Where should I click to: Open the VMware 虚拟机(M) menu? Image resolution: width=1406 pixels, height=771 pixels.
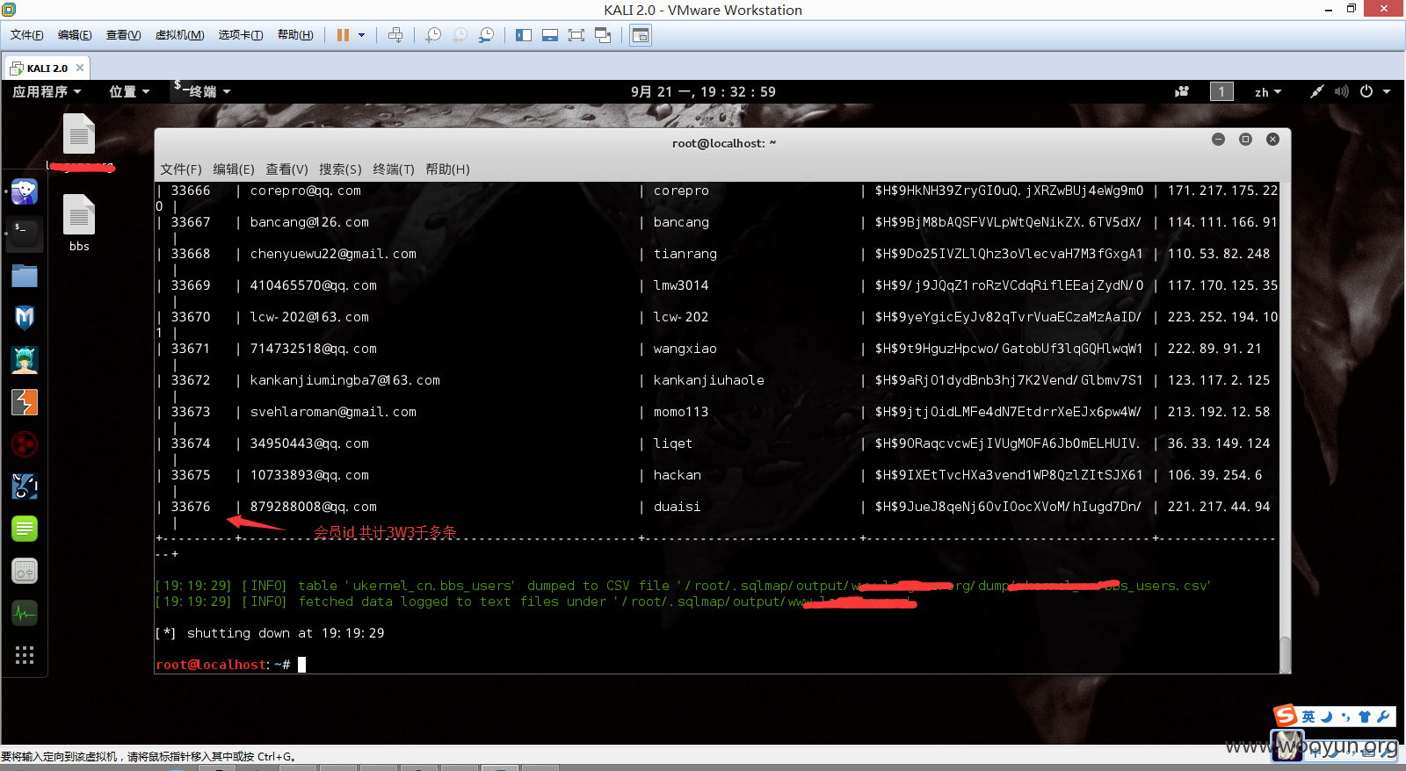click(x=179, y=35)
